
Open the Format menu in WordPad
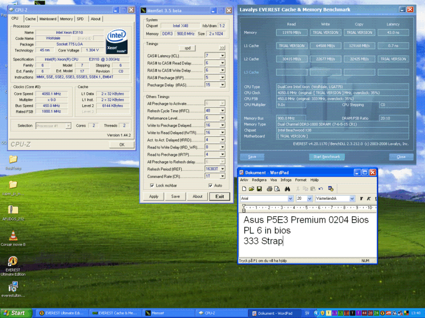click(x=301, y=180)
